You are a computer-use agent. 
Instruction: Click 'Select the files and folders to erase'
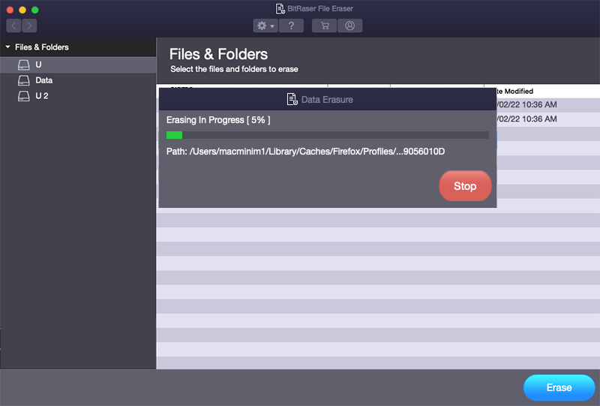pyautogui.click(x=234, y=69)
